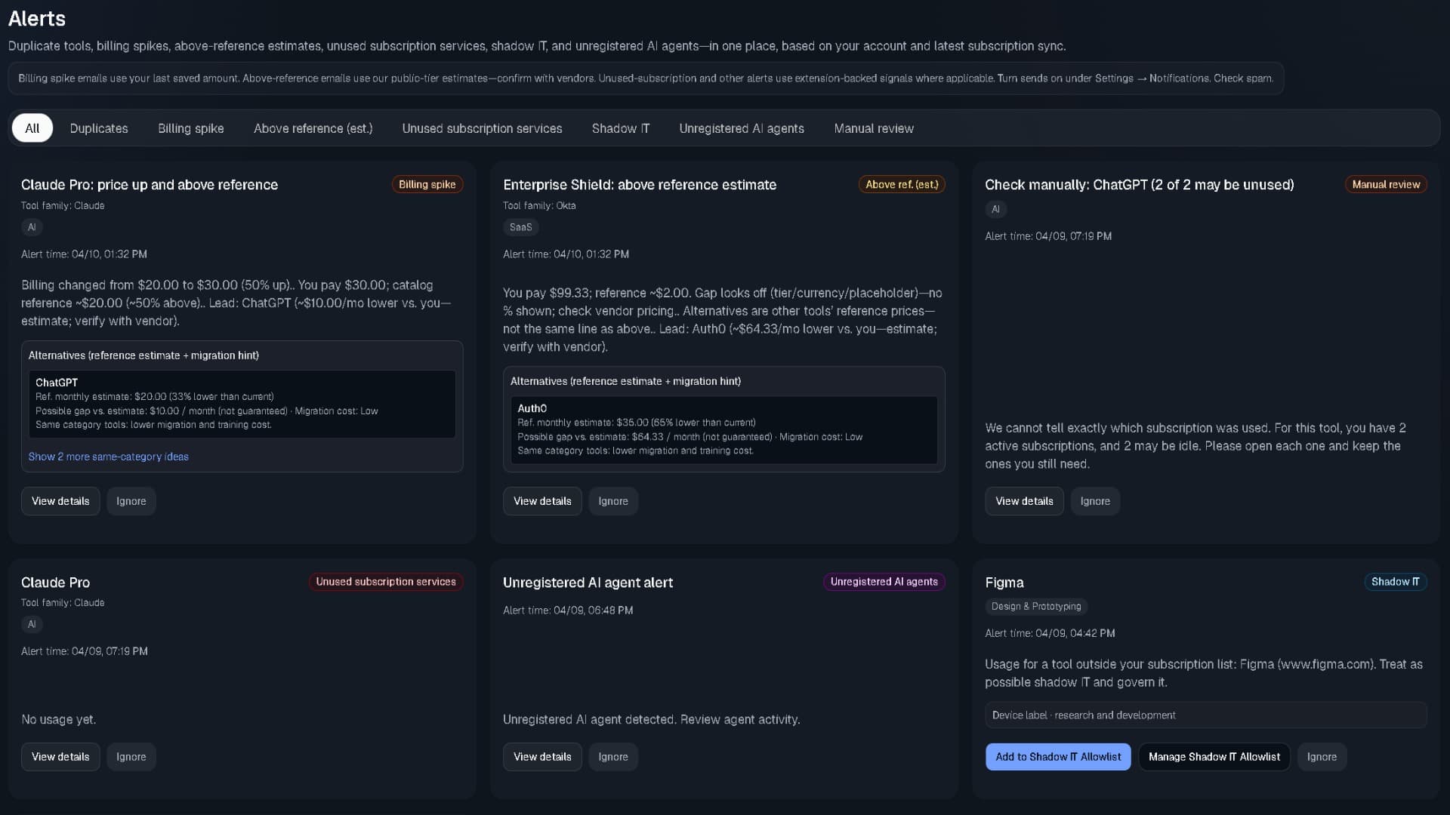
Task: Click Add to Shadow IT Allowlist
Action: [x=1057, y=757]
